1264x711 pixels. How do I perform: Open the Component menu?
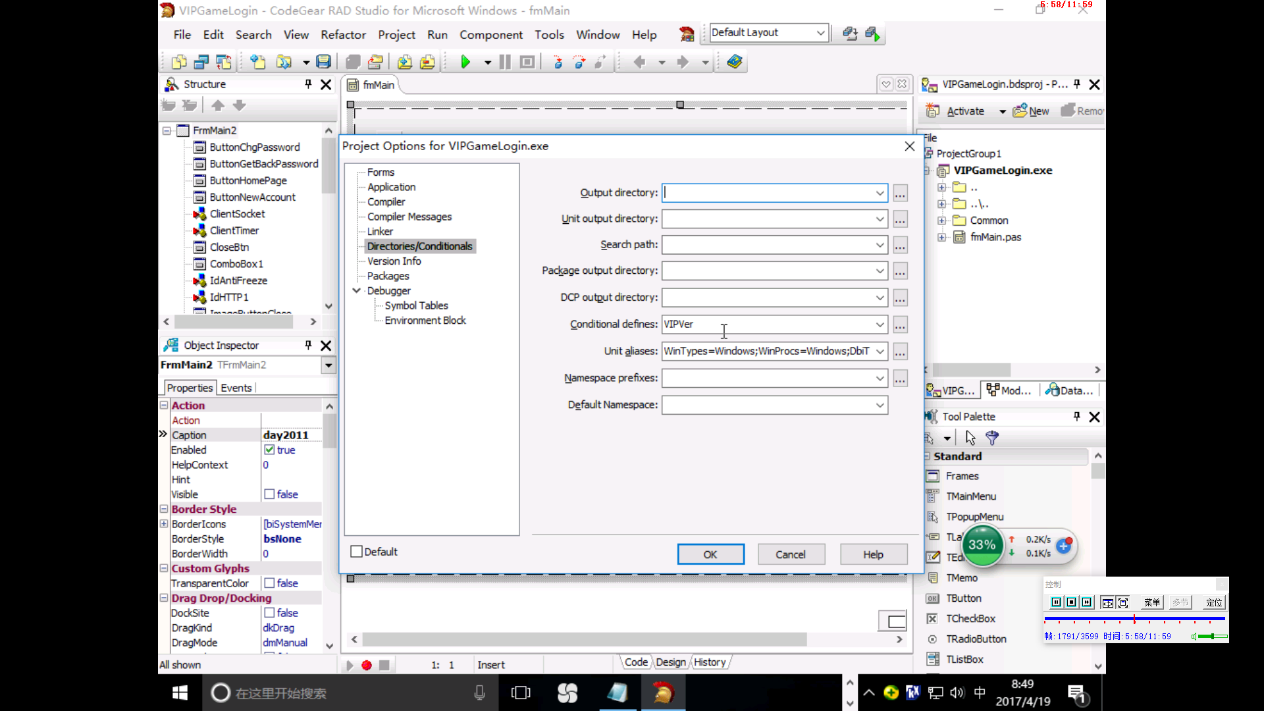click(x=491, y=35)
